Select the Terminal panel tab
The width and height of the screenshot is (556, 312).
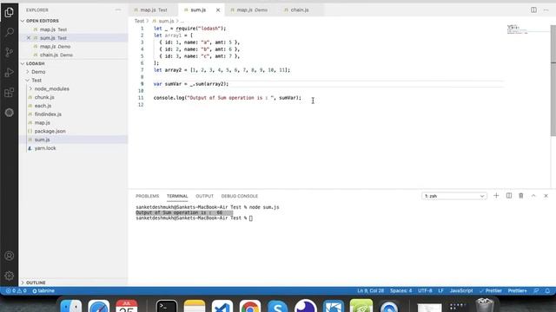click(177, 196)
